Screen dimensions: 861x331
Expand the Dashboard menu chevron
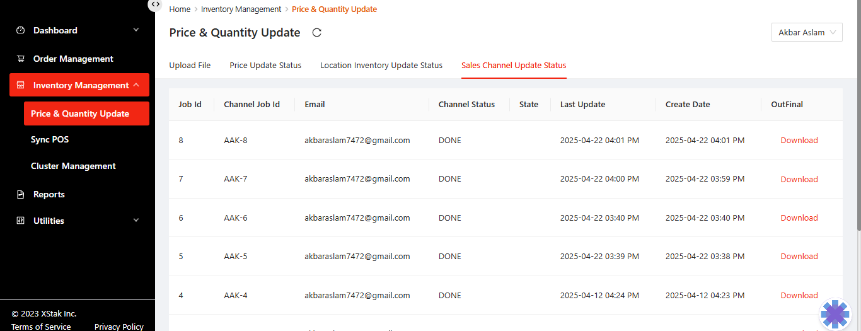pyautogui.click(x=136, y=30)
